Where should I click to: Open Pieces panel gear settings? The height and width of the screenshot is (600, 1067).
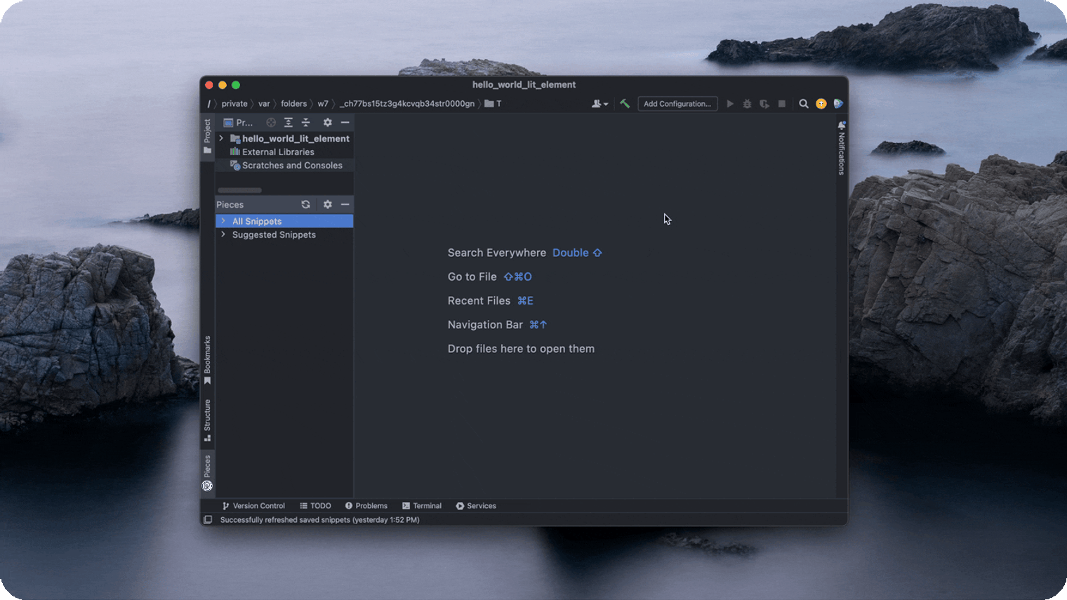click(x=328, y=204)
